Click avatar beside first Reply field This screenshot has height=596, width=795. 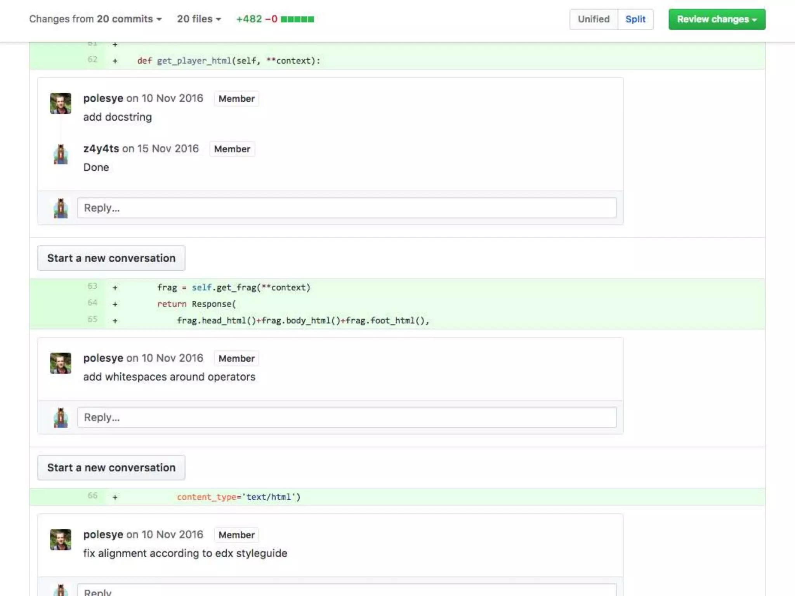click(x=61, y=208)
